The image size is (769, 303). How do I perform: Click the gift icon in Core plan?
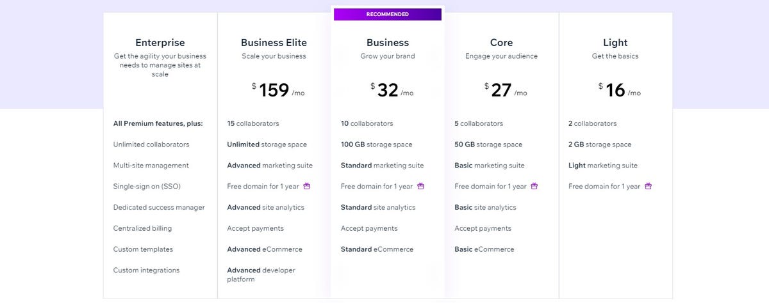[534, 186]
